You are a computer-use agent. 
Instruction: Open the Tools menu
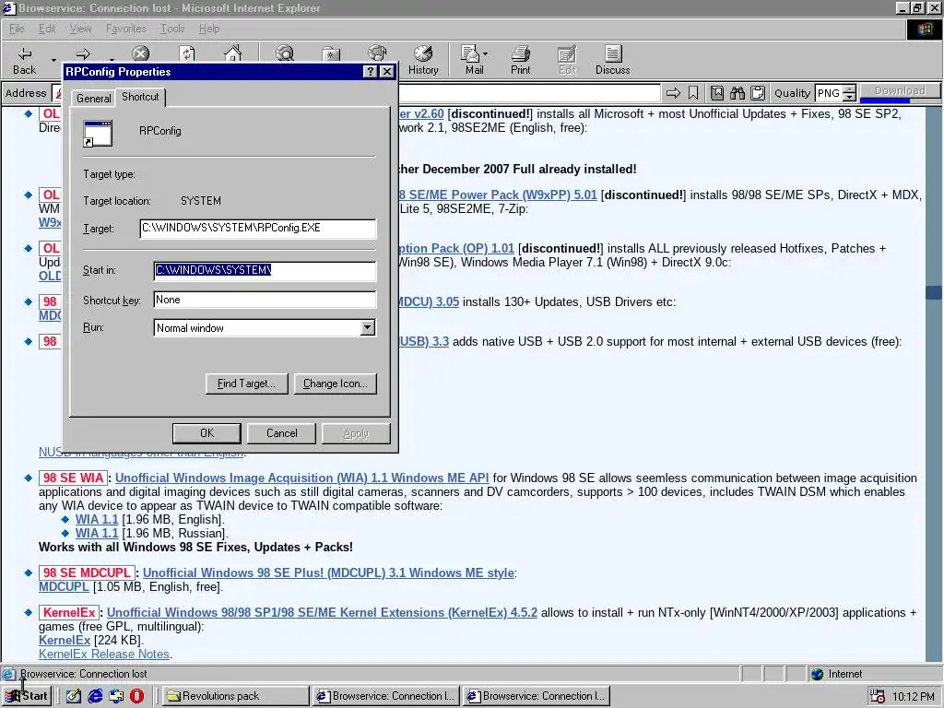tap(172, 29)
